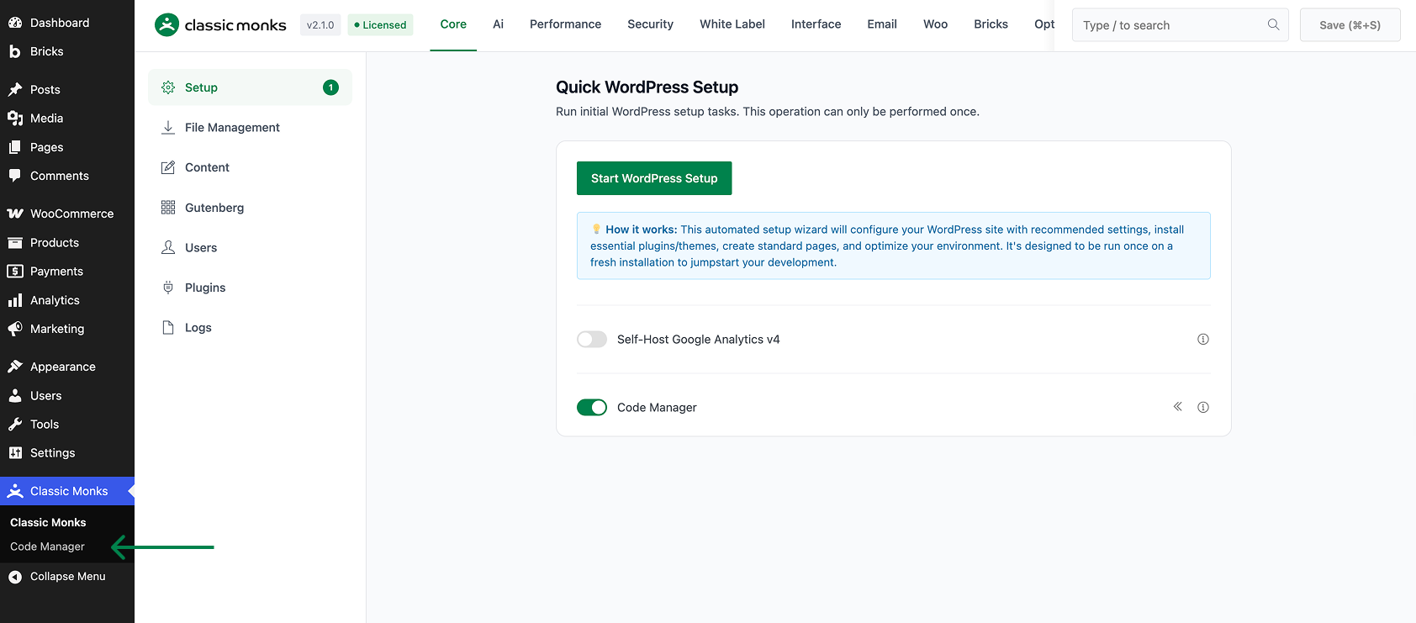Click the Content edit pencil icon

[168, 167]
